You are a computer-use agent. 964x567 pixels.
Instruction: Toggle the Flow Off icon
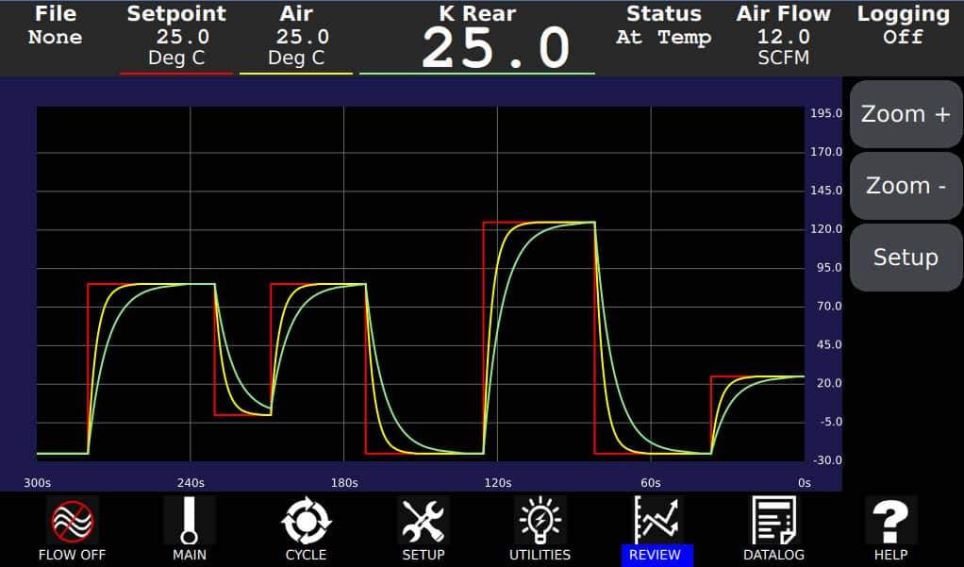click(72, 521)
